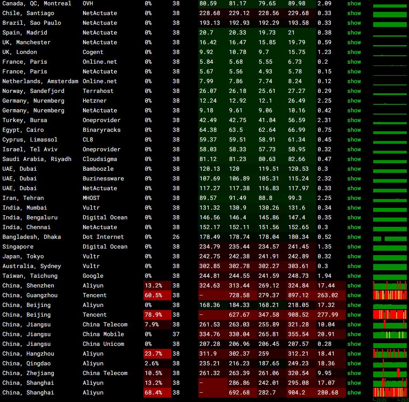Click show link for Norway, Sandefjord

(354, 91)
